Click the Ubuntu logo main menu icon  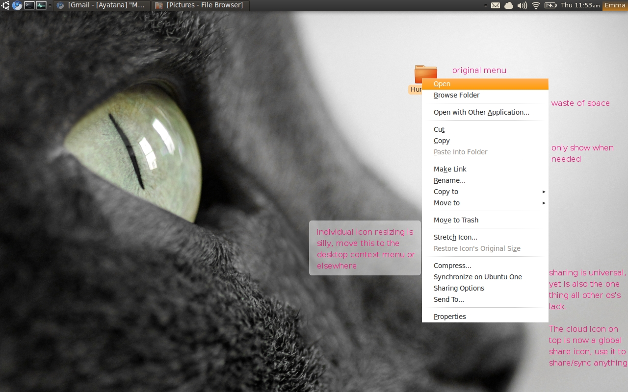click(5, 5)
